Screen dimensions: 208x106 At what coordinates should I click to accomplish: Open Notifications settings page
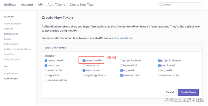click(11, 34)
